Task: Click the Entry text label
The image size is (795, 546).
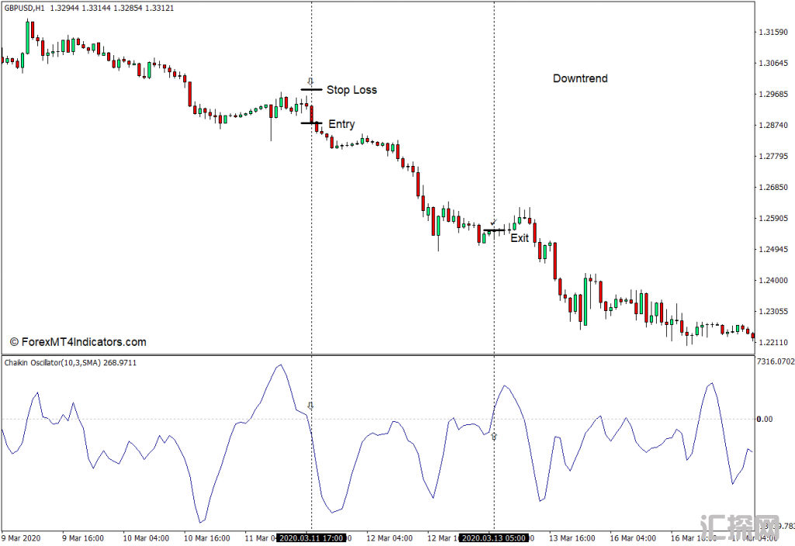Action: pos(342,124)
